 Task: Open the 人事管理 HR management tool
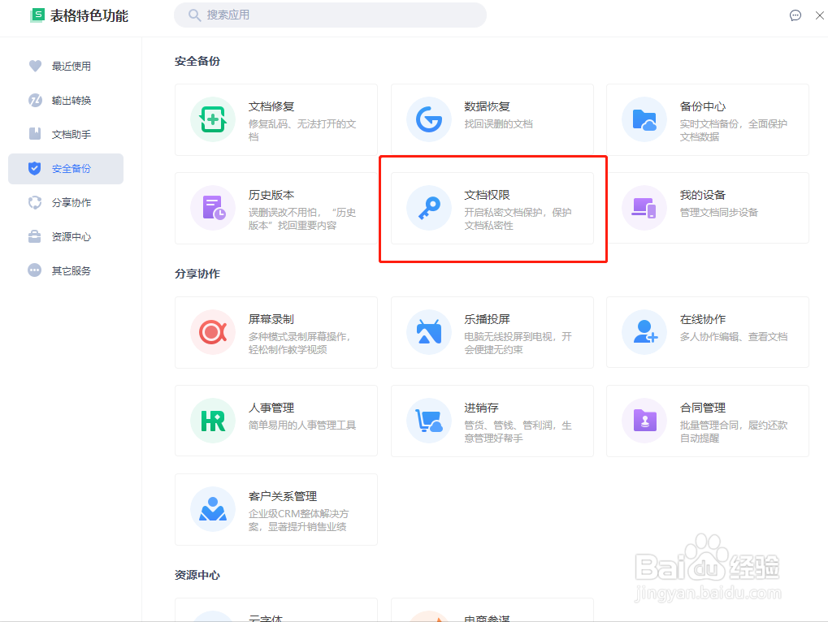click(x=276, y=421)
